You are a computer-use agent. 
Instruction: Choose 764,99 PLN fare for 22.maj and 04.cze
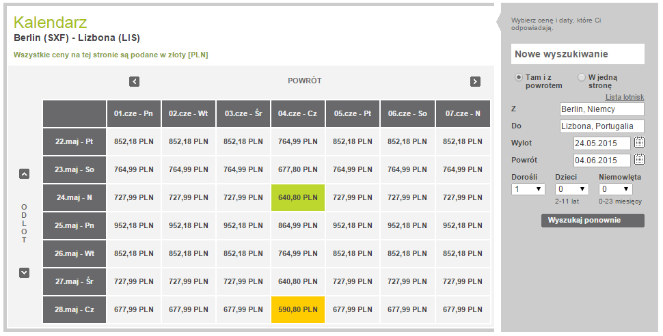[298, 141]
